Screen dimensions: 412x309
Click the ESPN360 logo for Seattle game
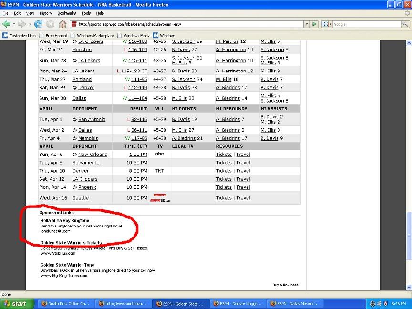click(x=160, y=198)
